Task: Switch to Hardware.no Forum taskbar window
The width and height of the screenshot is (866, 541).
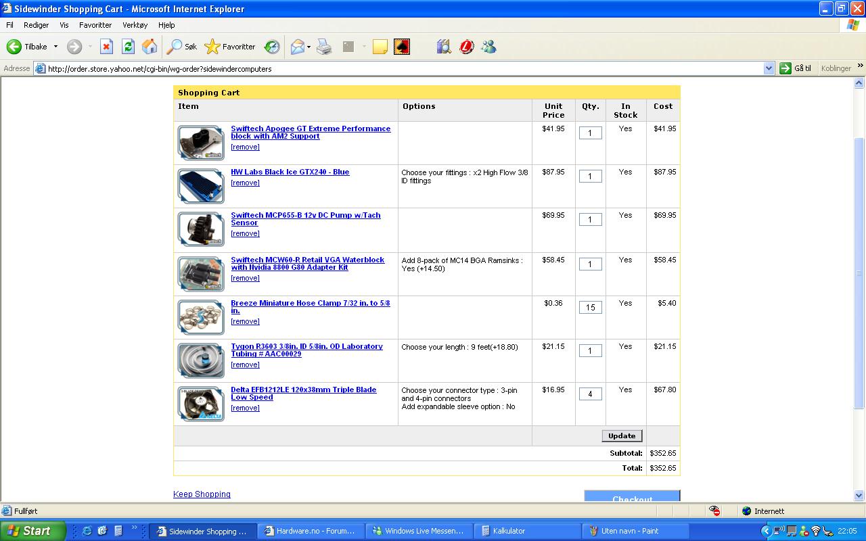Action: pyautogui.click(x=311, y=531)
